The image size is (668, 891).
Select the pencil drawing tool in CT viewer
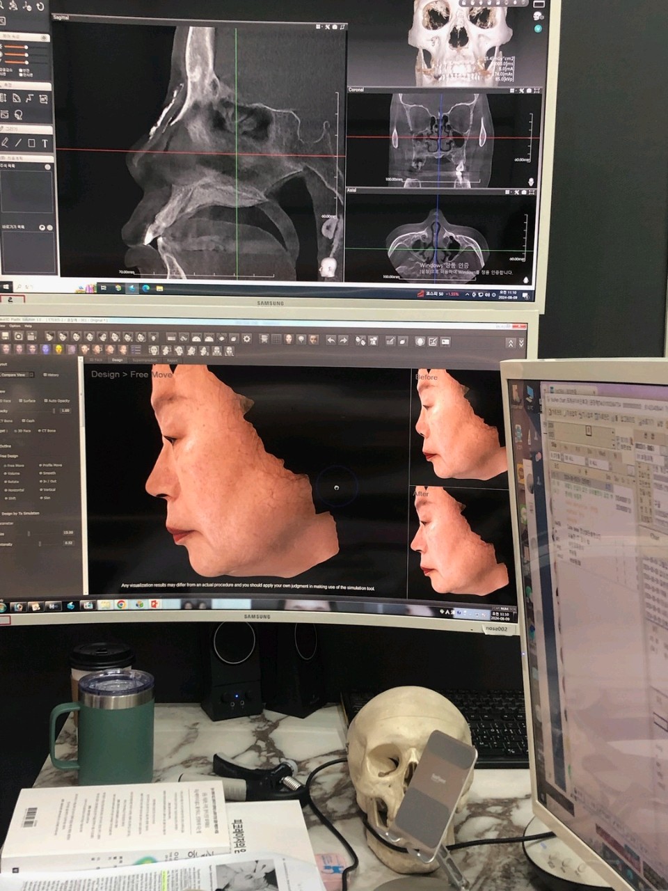coord(6,143)
